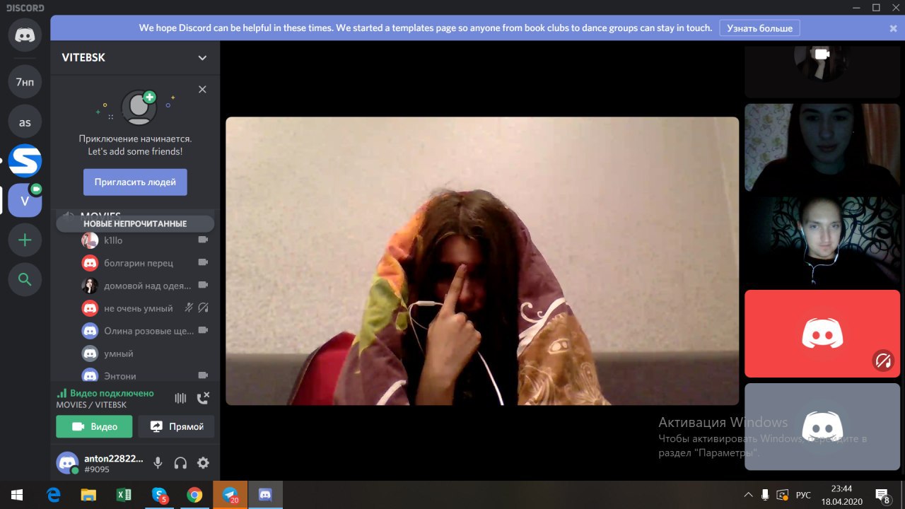Dismiss the invite friends card
Viewport: 905px width, 509px height.
point(202,90)
